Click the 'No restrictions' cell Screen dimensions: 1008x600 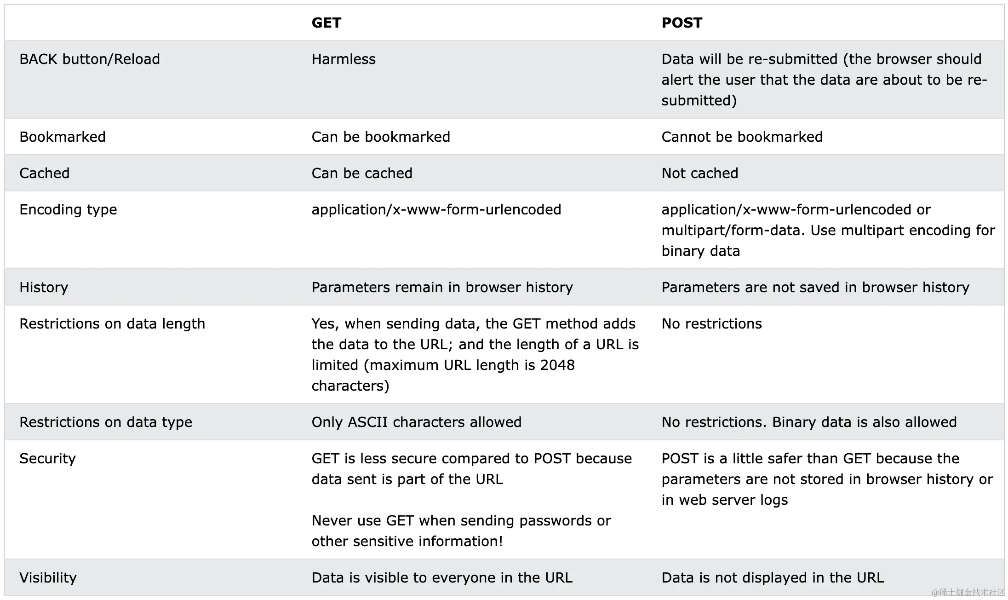pos(711,323)
